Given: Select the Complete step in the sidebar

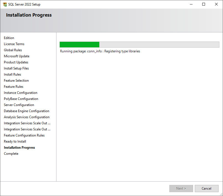Looking at the screenshot, I should click(11, 153).
